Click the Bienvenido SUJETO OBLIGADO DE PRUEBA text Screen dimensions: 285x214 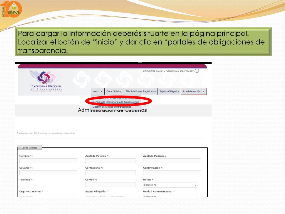(168, 71)
